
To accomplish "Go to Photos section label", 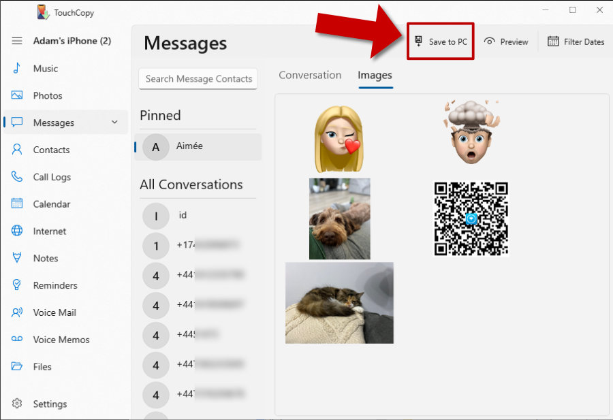I will tap(48, 96).
